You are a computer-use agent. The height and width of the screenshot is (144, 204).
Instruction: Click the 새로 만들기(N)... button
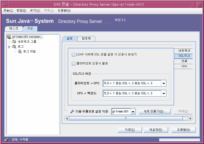(155, 111)
